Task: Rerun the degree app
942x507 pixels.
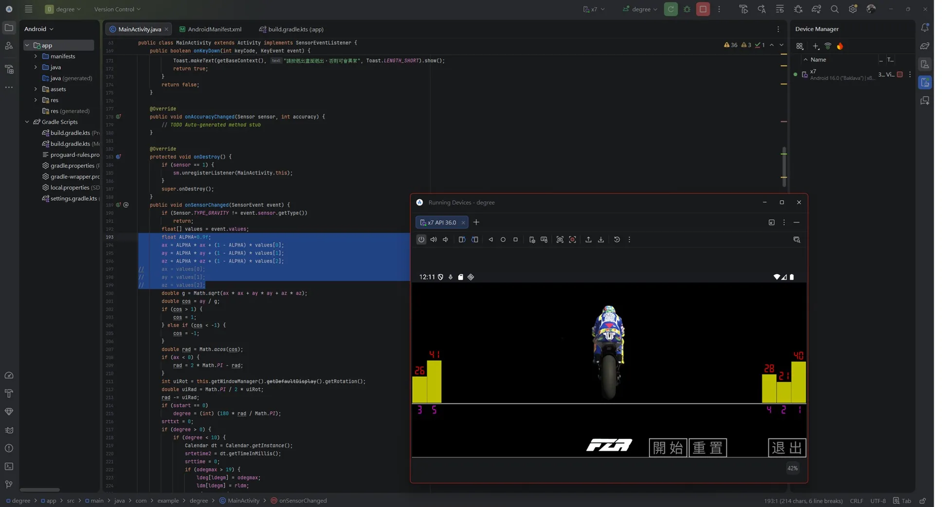Action: pos(670,9)
